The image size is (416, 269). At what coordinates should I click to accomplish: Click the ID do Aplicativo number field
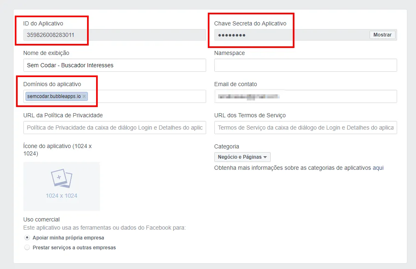[115, 35]
